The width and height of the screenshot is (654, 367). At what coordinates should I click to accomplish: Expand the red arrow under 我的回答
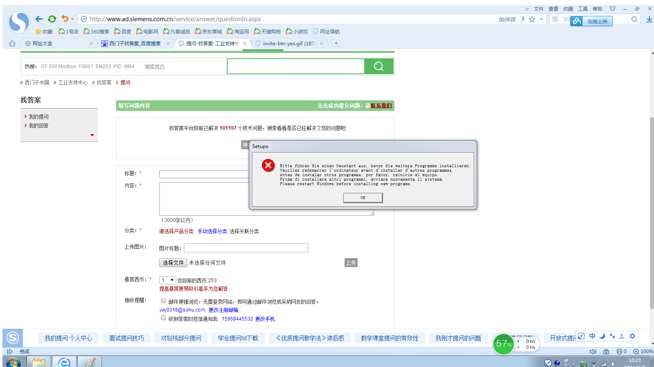[x=92, y=135]
